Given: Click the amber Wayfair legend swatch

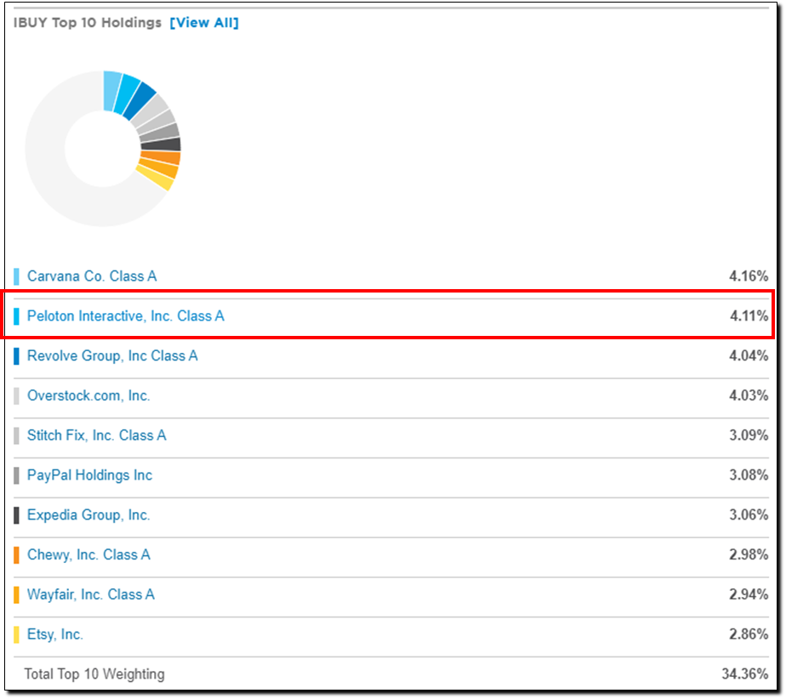Looking at the screenshot, I should (16, 594).
